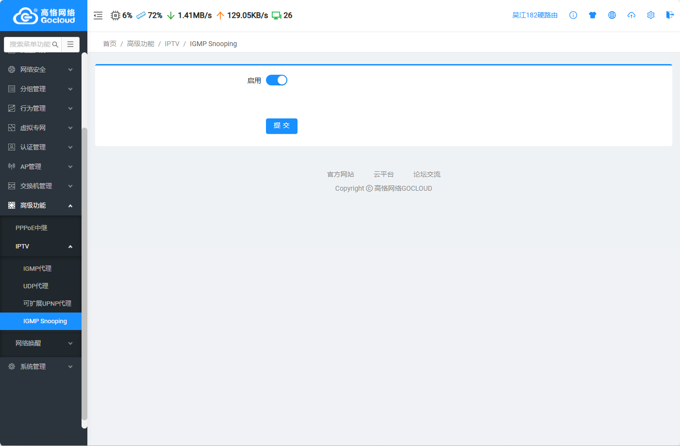Collapse the sidebar with the fold icon
The height and width of the screenshot is (446, 680).
point(98,16)
